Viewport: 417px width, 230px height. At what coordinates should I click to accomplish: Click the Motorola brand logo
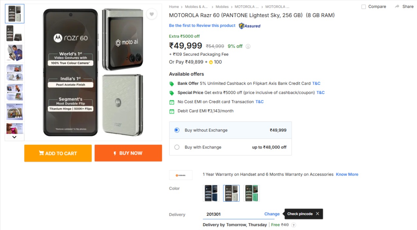(x=181, y=175)
